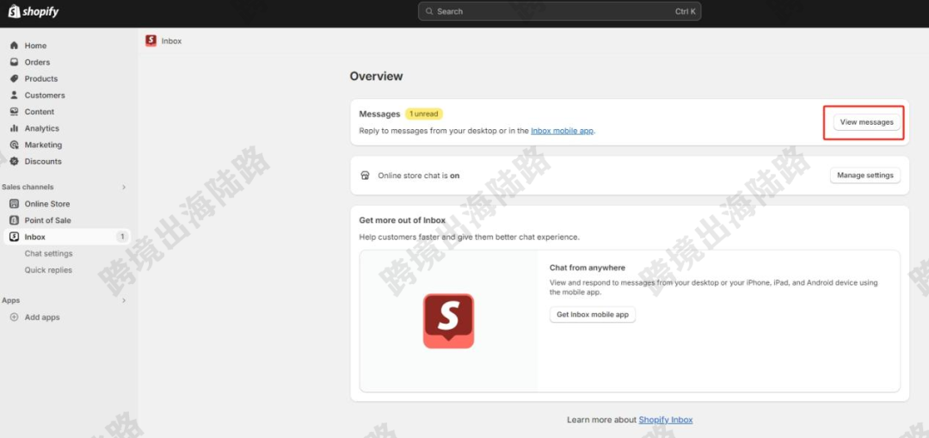Expand the Sales channels chevron

124,188
